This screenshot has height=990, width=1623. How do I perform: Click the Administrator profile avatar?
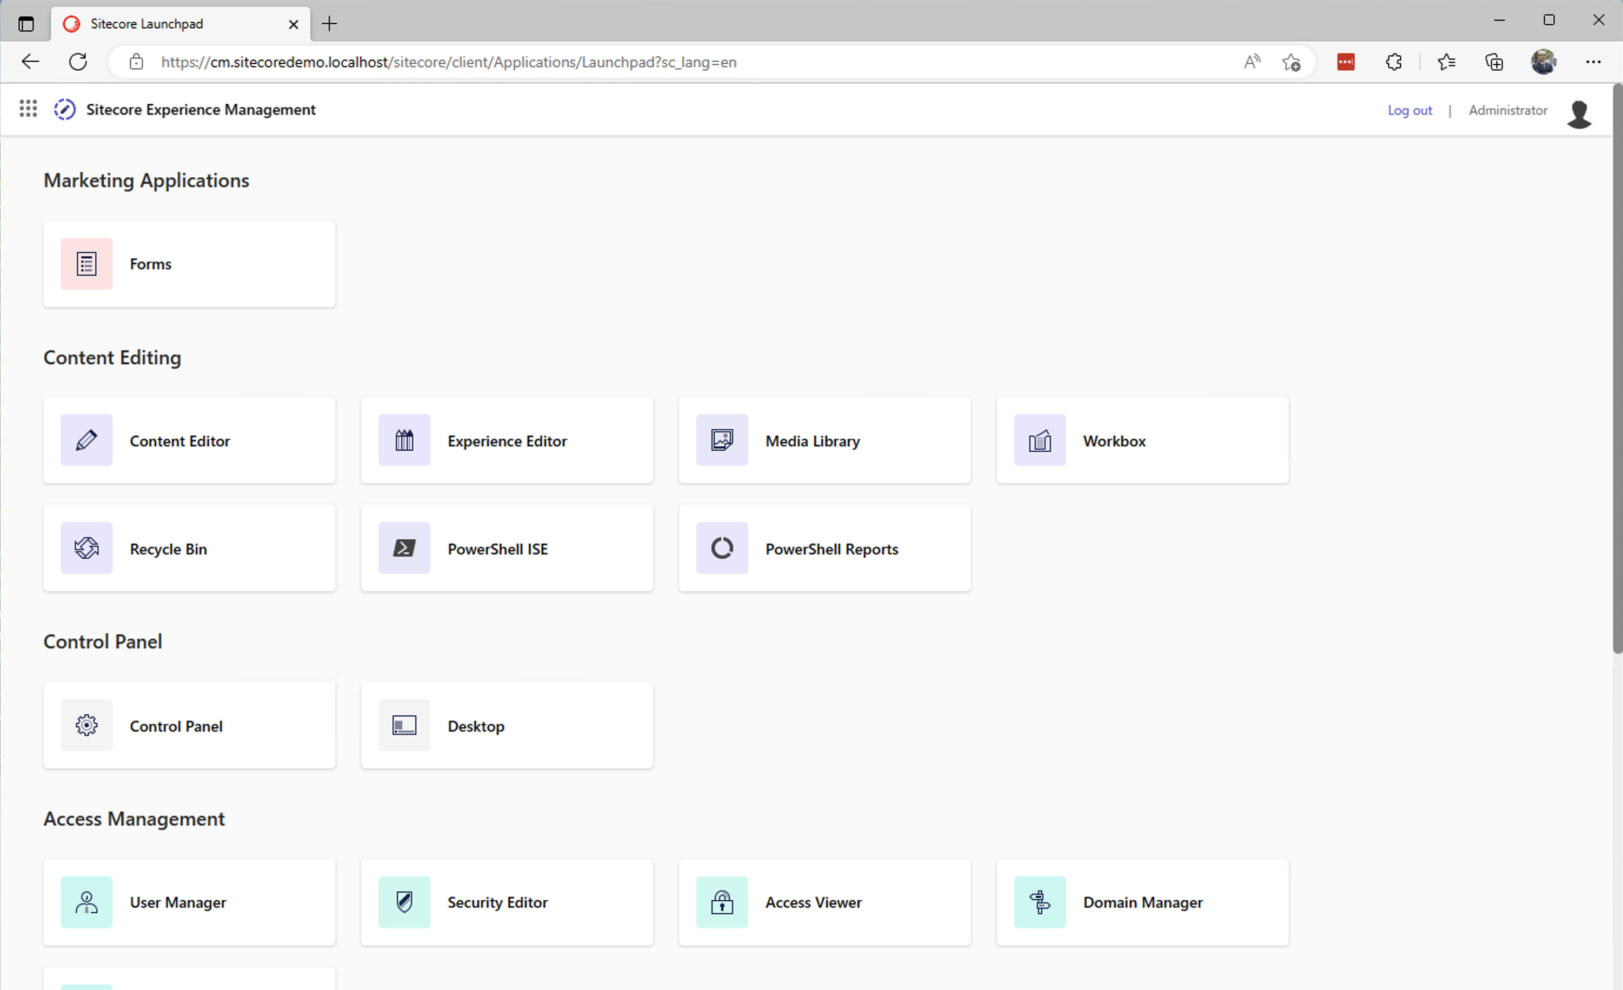tap(1580, 114)
